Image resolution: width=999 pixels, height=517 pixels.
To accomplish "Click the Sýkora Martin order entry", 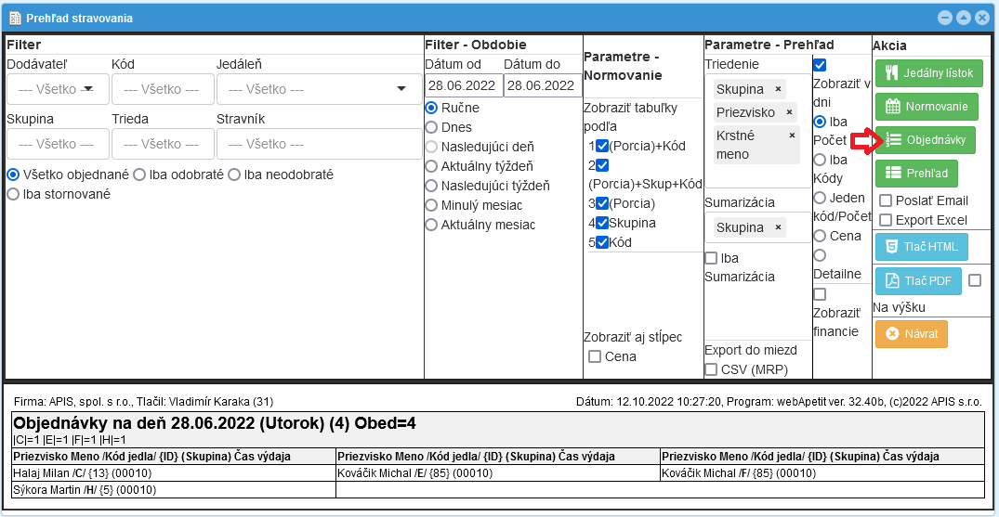I will coord(85,490).
